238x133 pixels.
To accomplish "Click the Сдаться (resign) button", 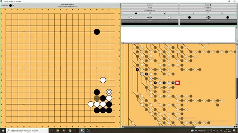I will tap(150, 5).
